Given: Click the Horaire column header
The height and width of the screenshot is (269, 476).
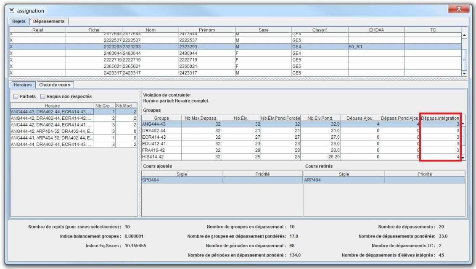Looking at the screenshot, I should tap(52, 106).
